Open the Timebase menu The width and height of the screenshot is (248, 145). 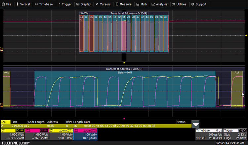click(44, 4)
